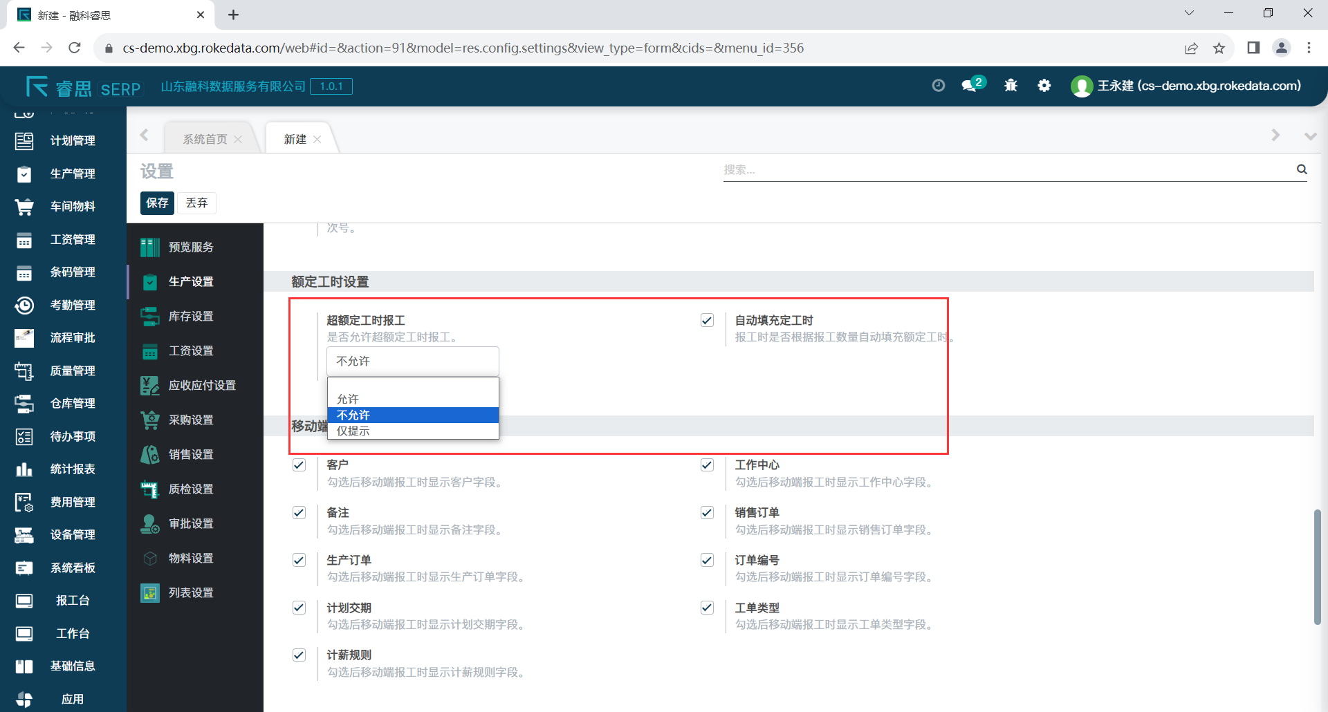
Task: Click into the 搜索 input field
Action: 1003,170
